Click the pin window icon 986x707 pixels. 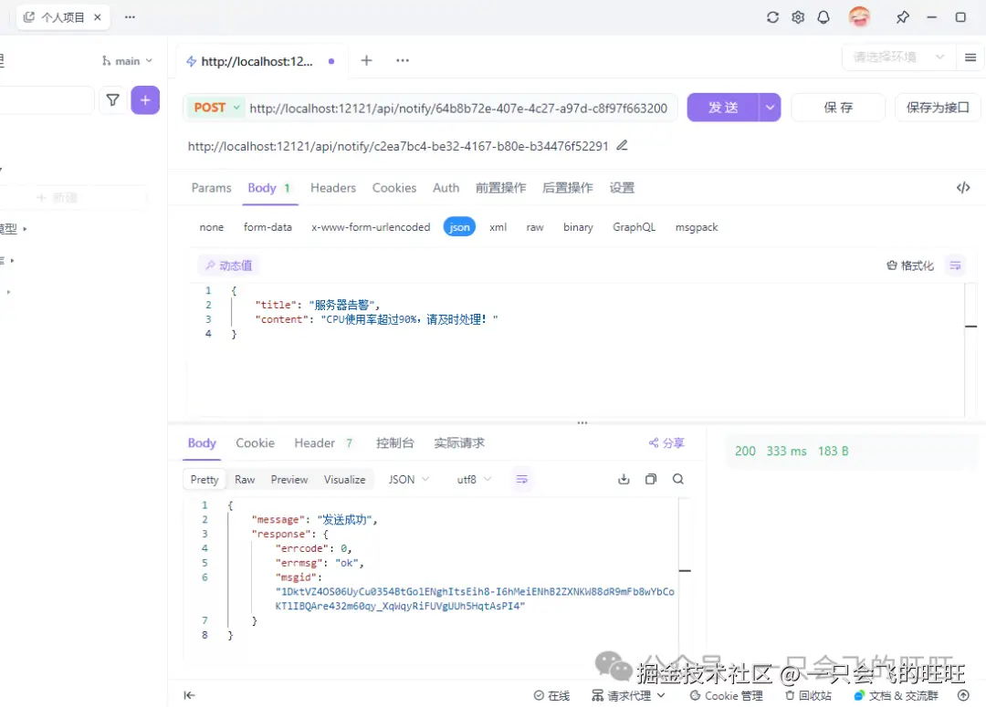[902, 17]
